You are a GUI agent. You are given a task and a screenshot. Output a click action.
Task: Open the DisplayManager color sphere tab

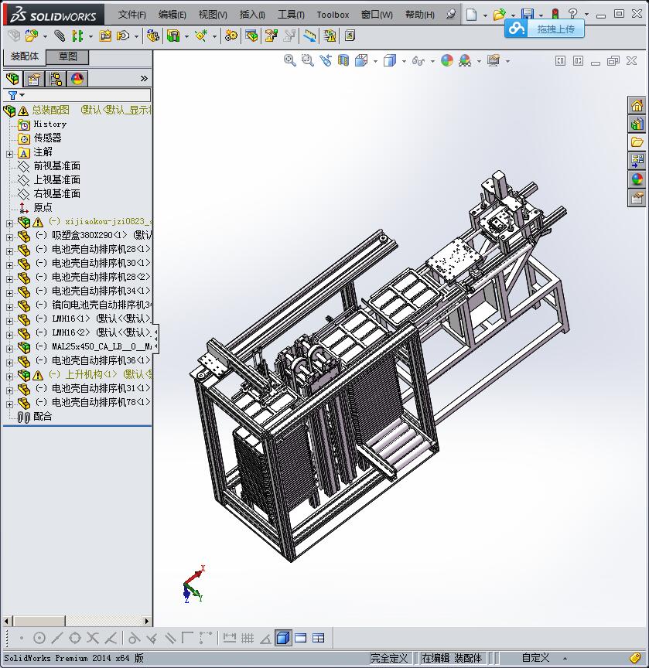(x=77, y=79)
